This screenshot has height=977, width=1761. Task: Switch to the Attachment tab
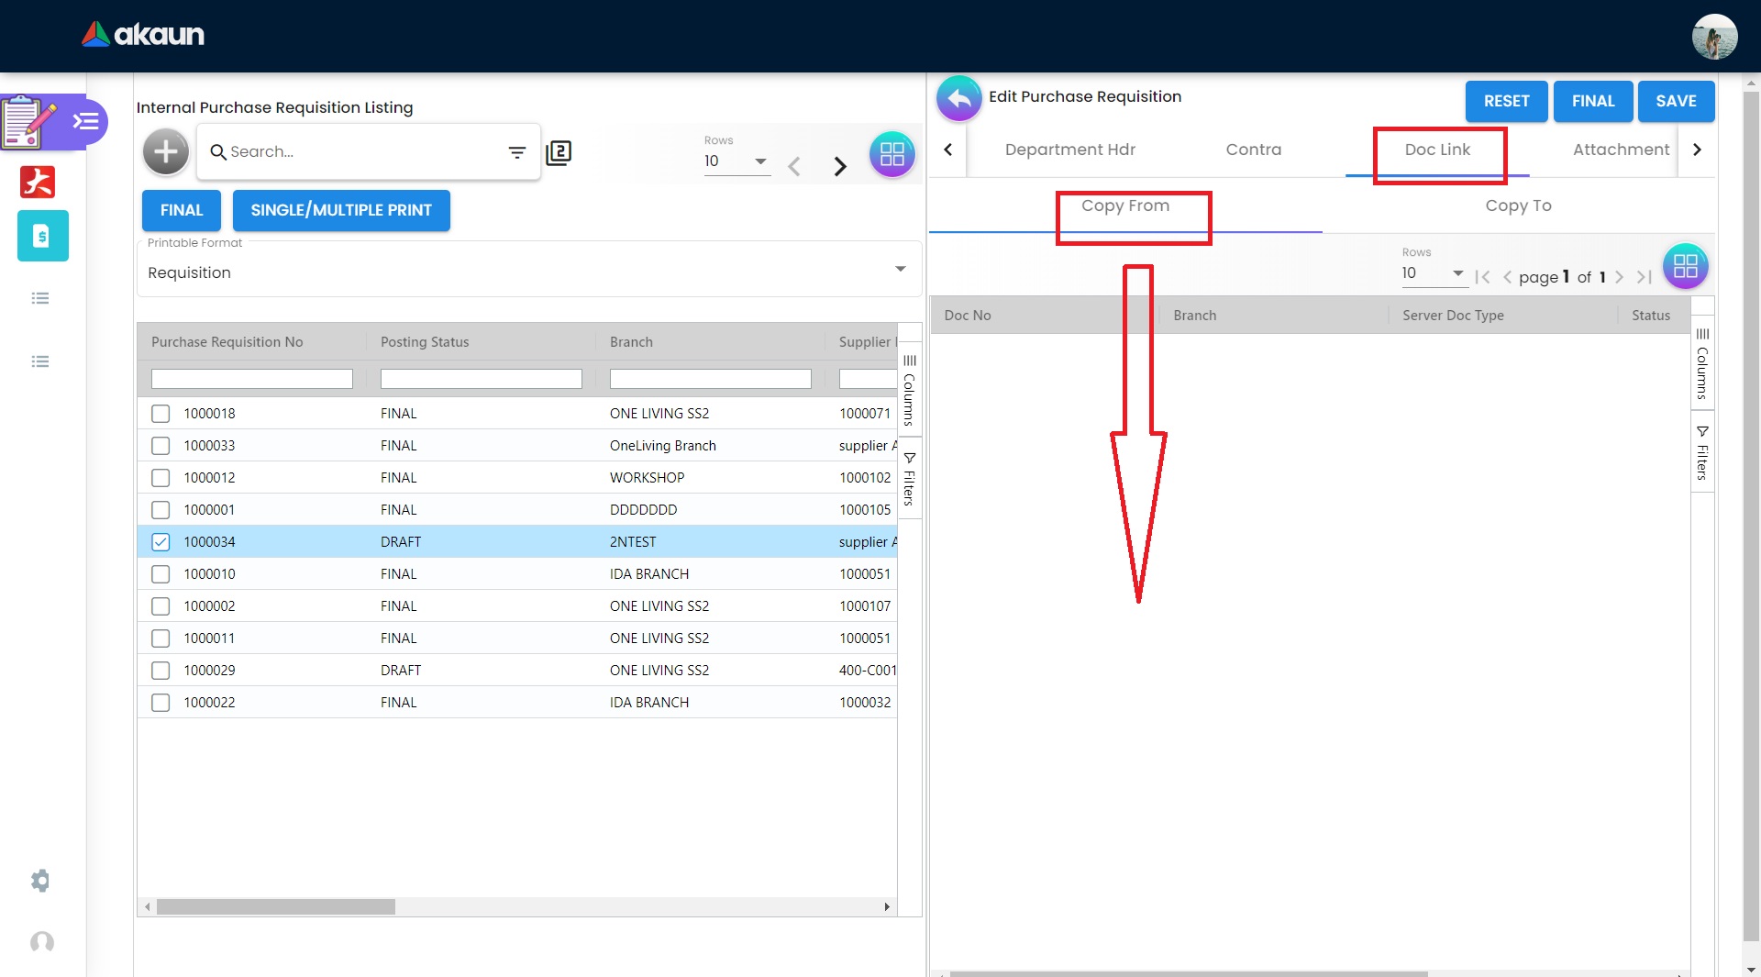coord(1621,150)
